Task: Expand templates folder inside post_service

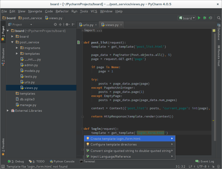Action: [17, 54]
